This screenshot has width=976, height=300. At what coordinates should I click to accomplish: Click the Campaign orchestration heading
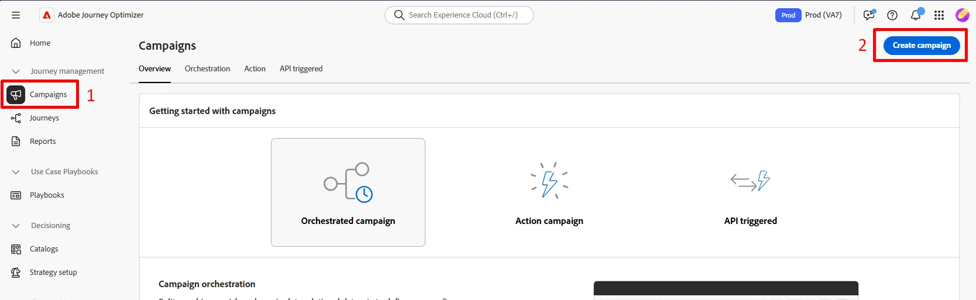click(207, 284)
